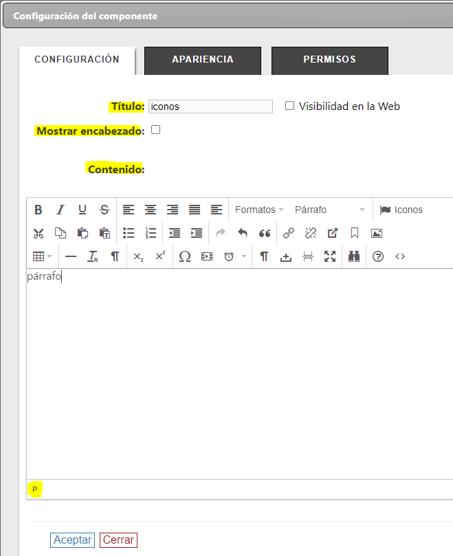
Task: Open the Formatos dropdown
Action: (x=259, y=210)
